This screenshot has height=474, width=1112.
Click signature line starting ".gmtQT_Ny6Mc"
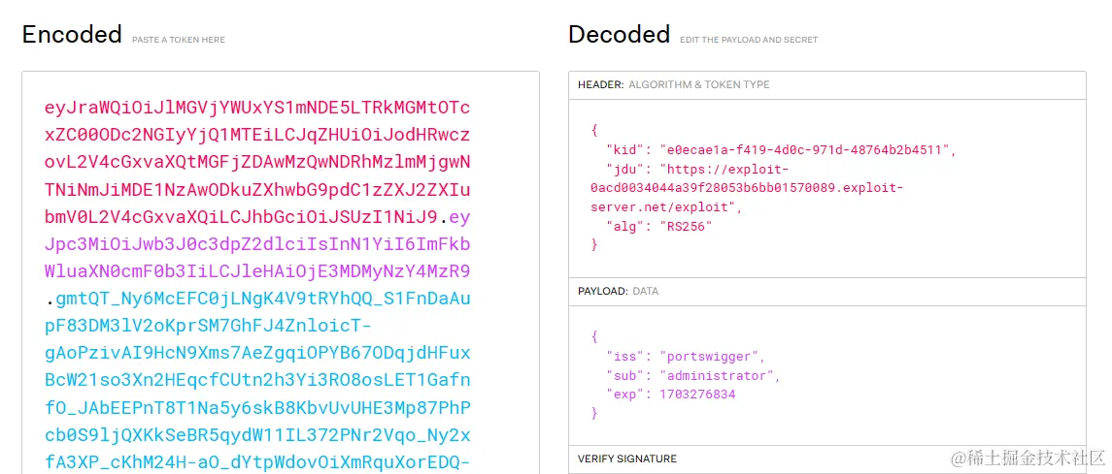coord(256,300)
